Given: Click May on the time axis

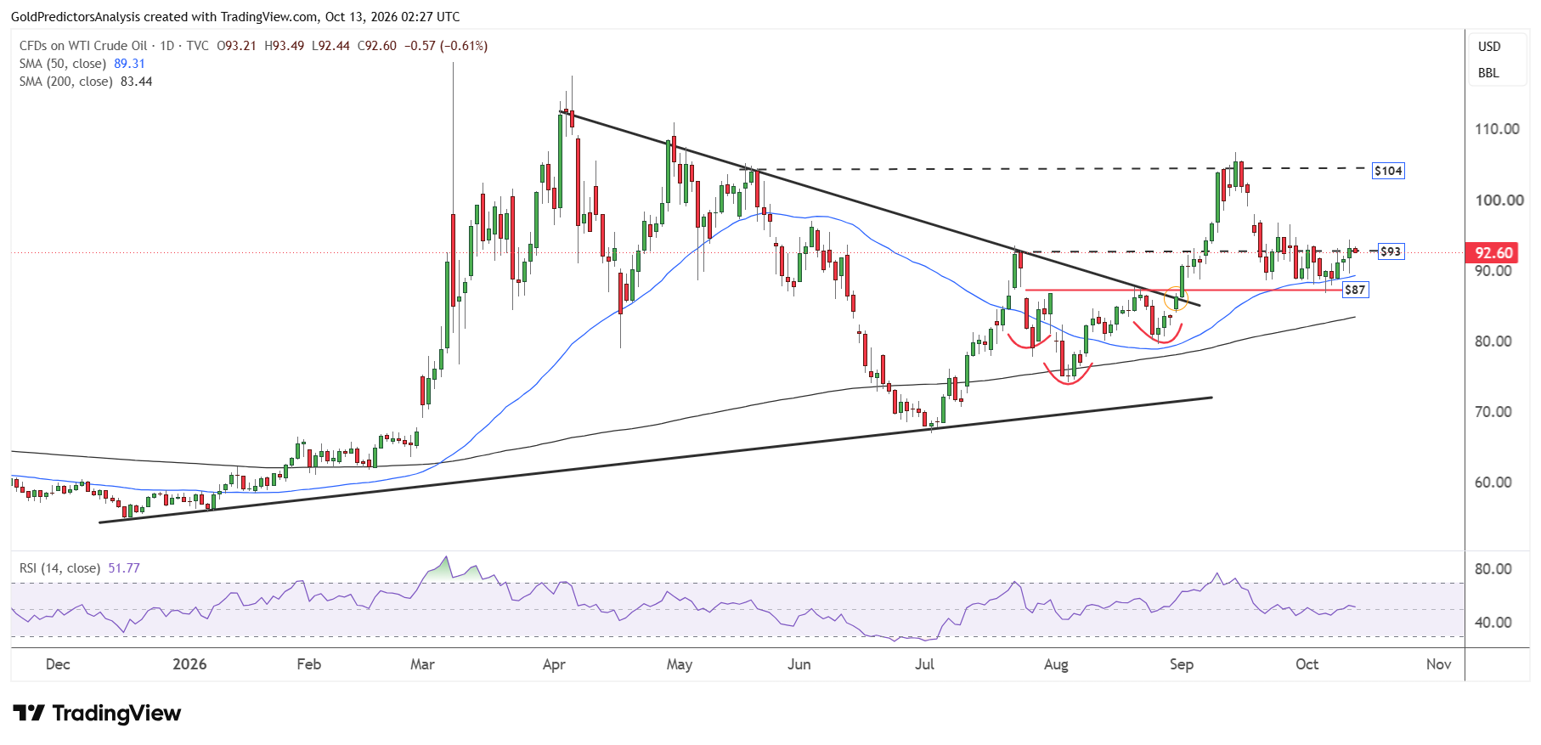Looking at the screenshot, I should click(680, 664).
